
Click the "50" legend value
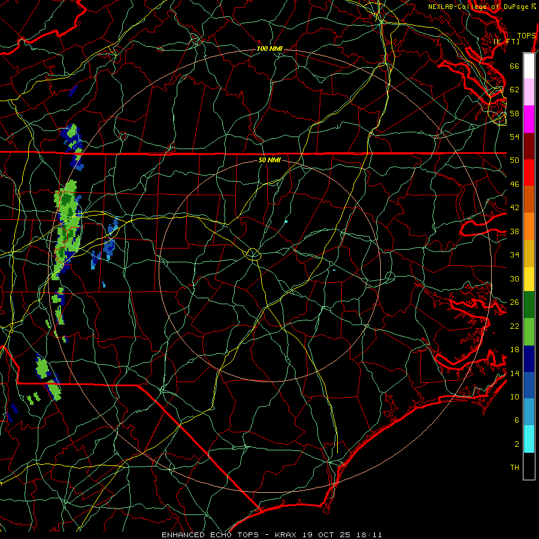(x=514, y=161)
